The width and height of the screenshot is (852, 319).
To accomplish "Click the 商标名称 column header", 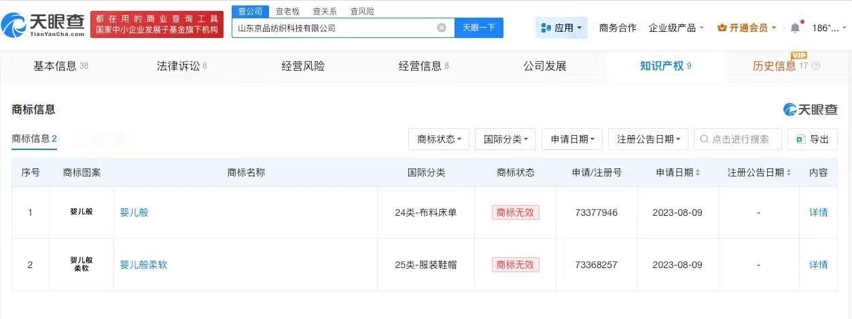I will click(x=246, y=173).
